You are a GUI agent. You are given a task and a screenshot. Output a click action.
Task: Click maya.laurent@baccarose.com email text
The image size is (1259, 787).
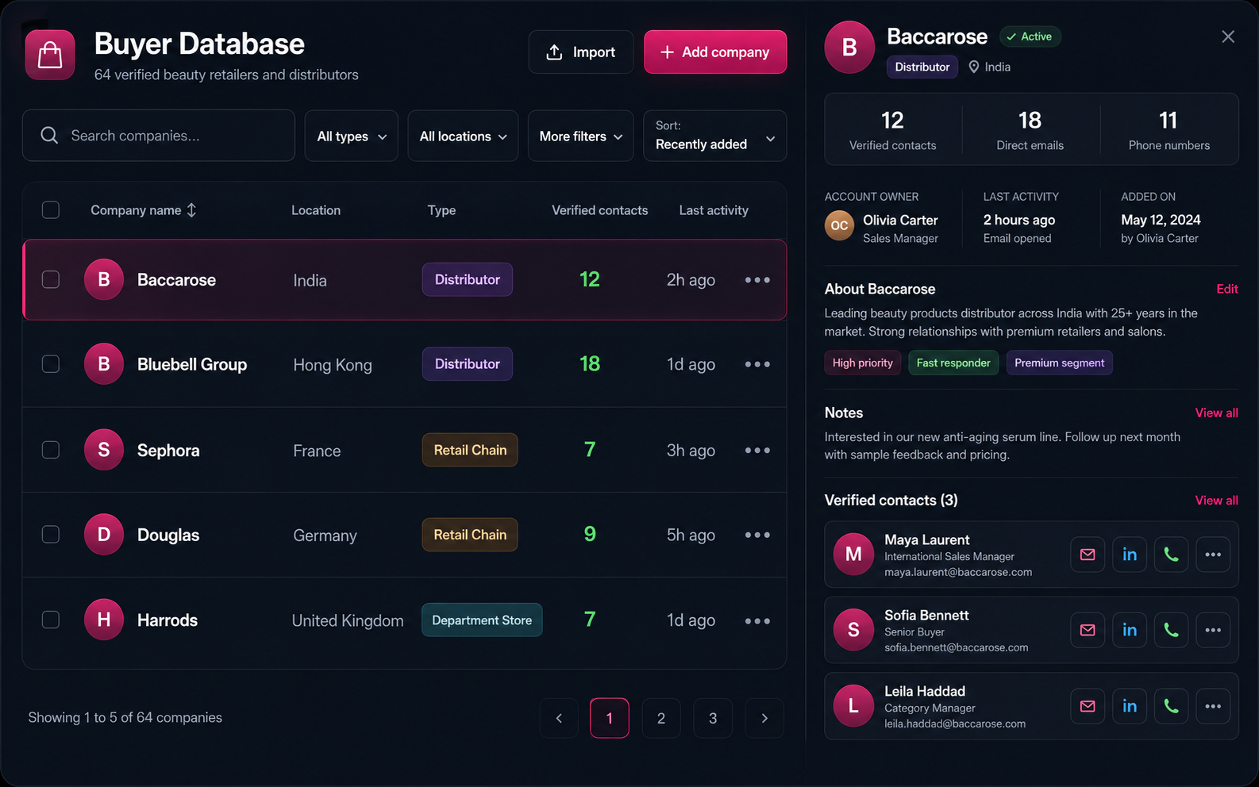coord(958,572)
